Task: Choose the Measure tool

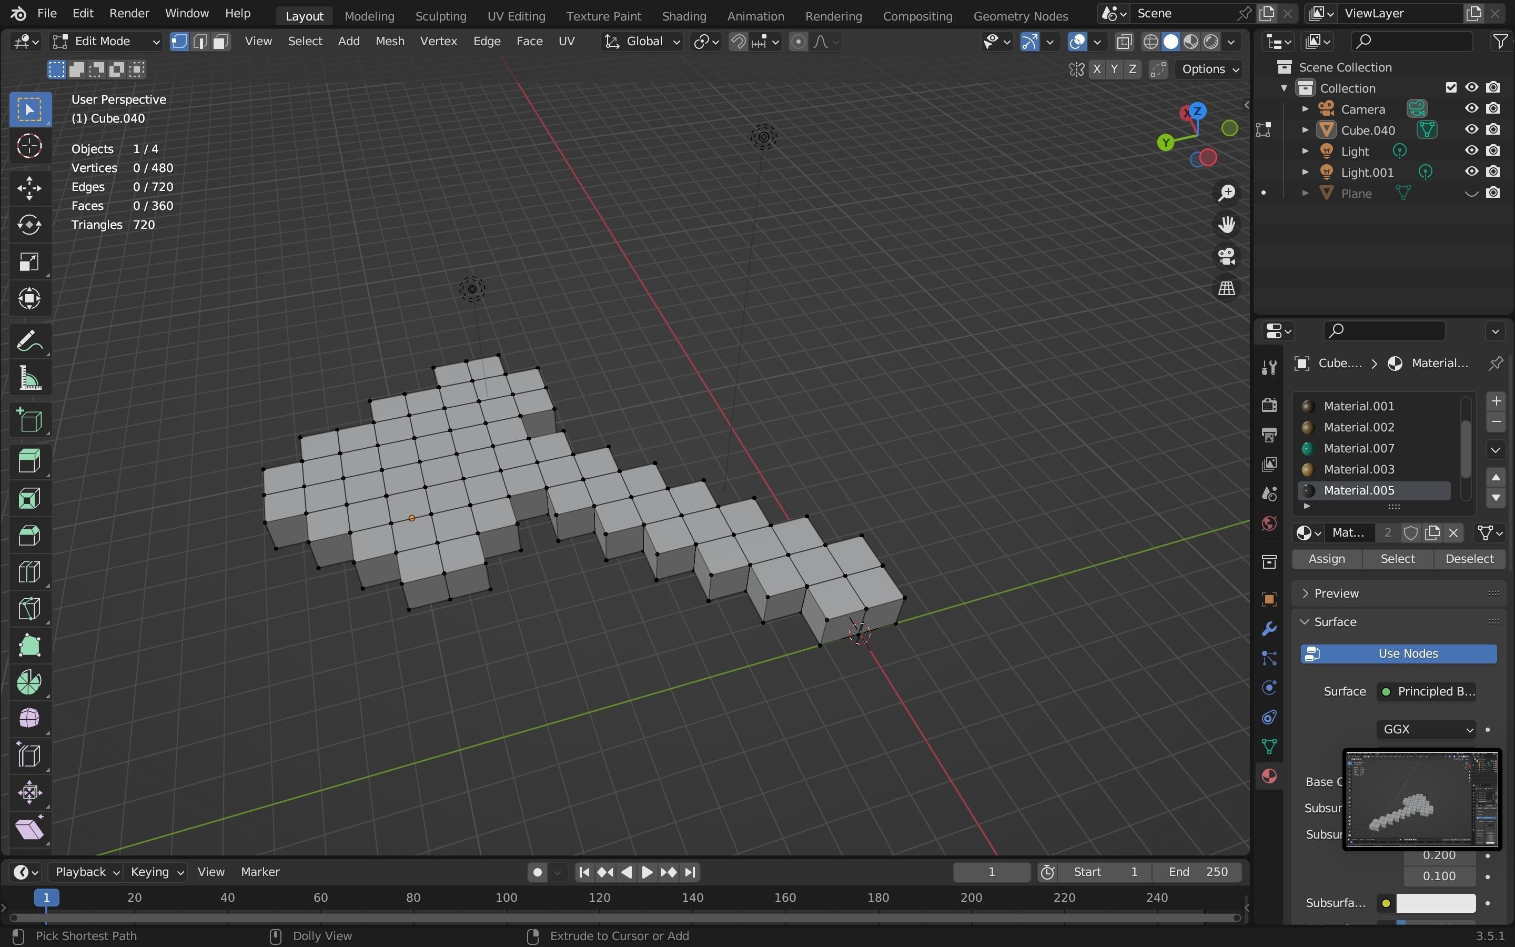Action: point(29,379)
